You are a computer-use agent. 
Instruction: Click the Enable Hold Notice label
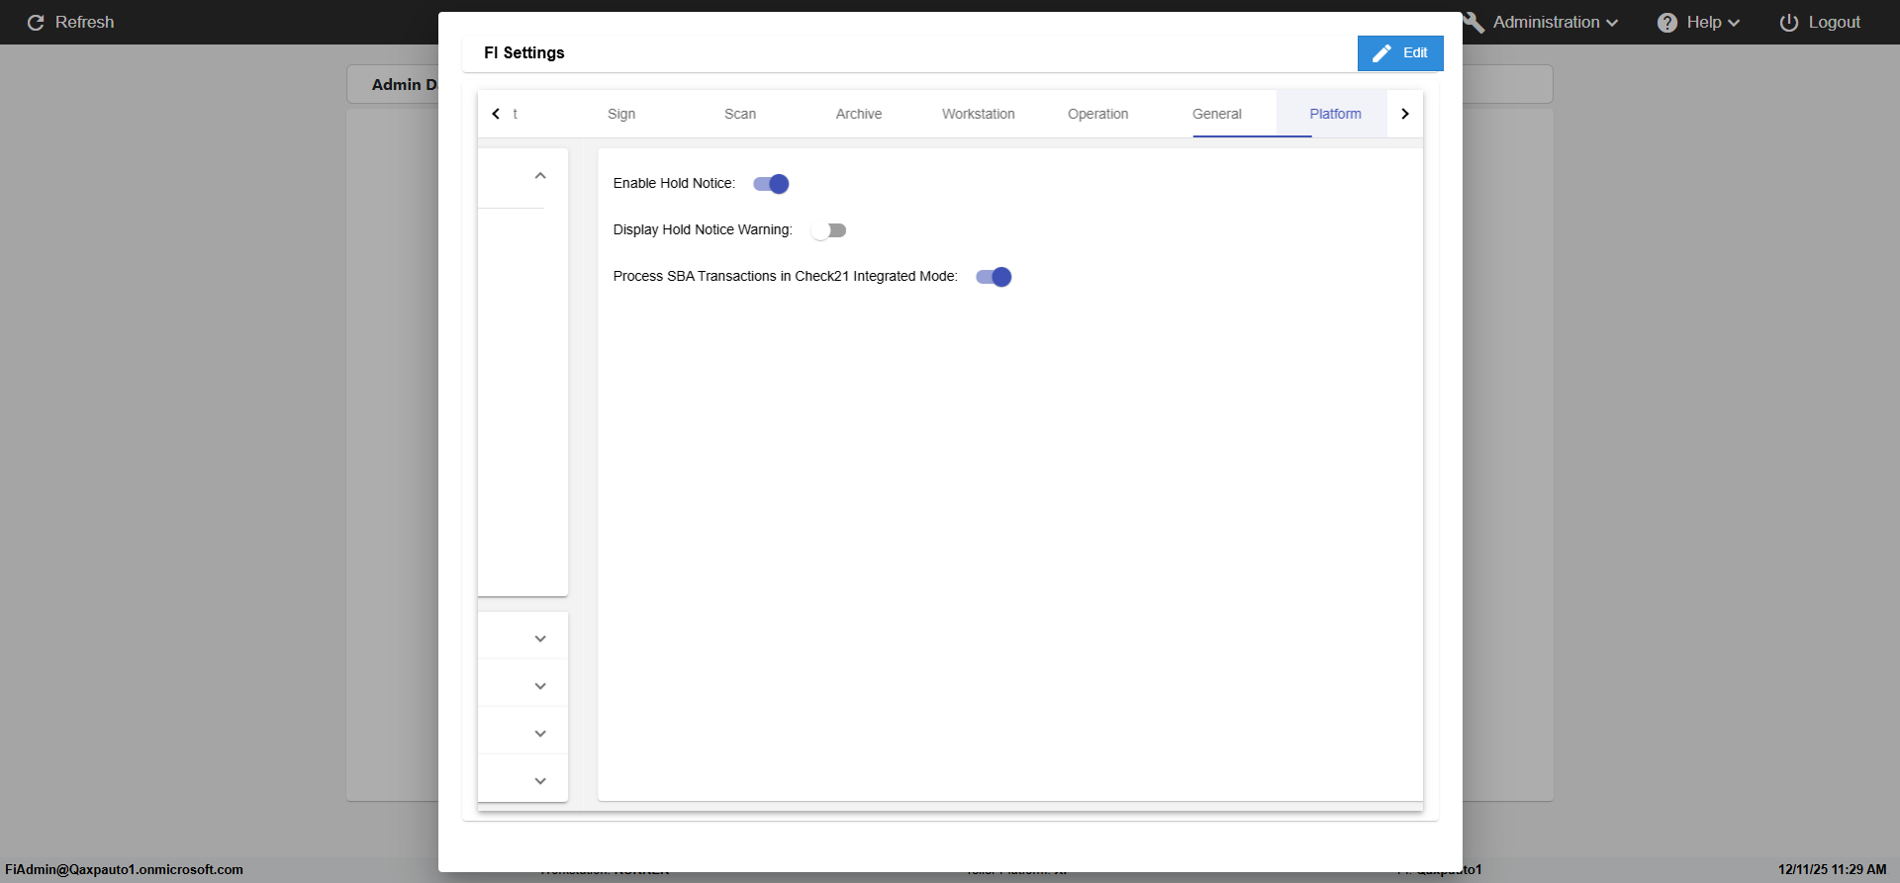(x=674, y=184)
